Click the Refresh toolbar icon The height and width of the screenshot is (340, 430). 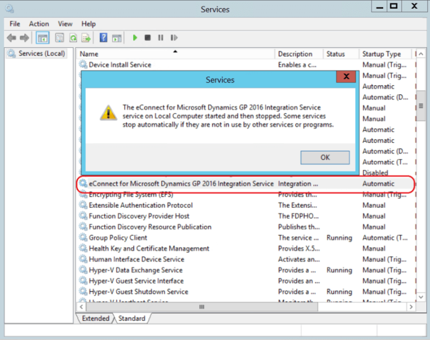click(72, 38)
